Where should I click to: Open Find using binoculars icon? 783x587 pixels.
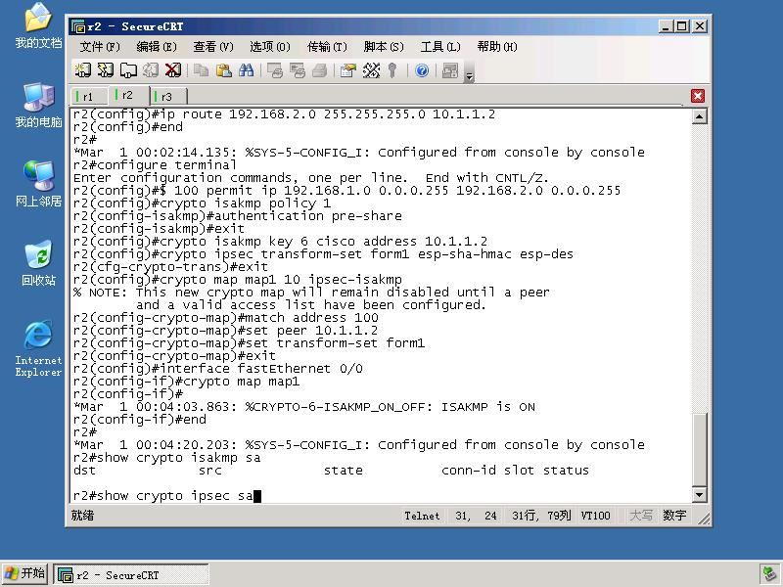pyautogui.click(x=247, y=70)
